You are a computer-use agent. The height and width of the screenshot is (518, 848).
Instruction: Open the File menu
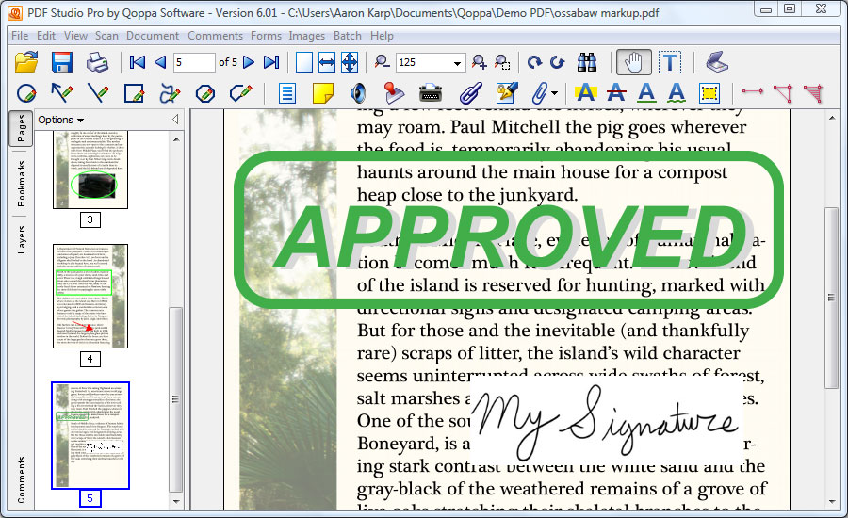tap(20, 36)
